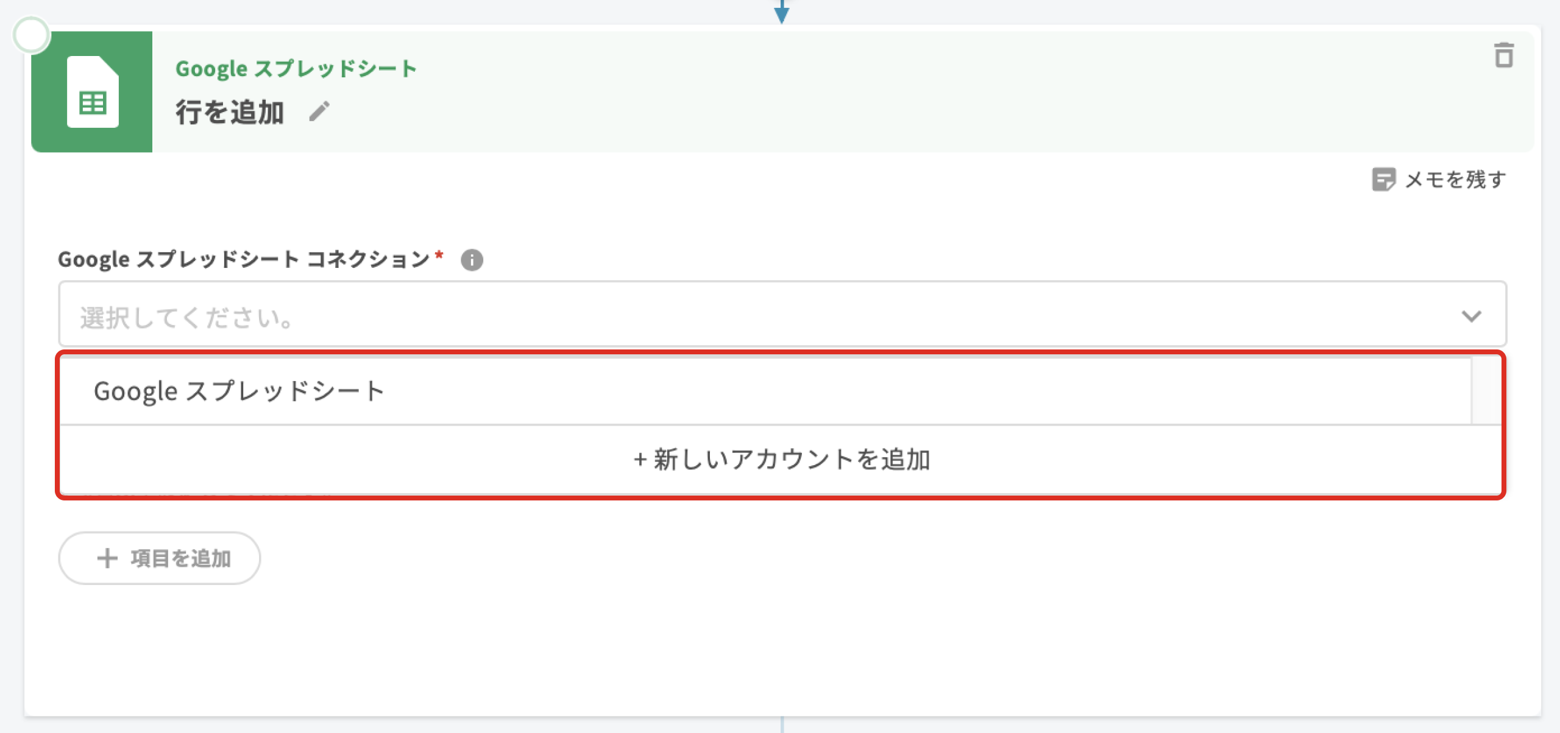Screen dimensions: 1560x733
Task: Click the plus icon in 項目を追加
Action: point(107,558)
